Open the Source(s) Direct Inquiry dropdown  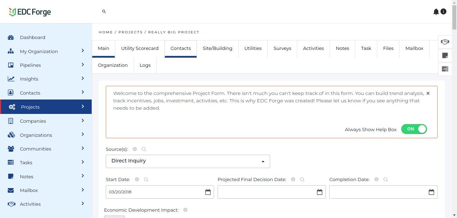(x=188, y=161)
